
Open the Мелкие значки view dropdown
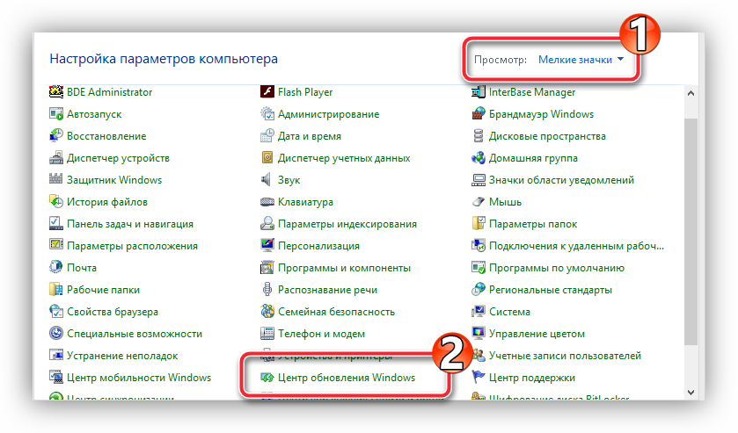[x=581, y=60]
